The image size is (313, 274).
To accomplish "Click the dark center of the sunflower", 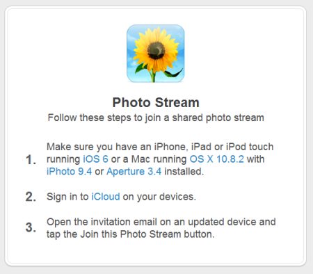I will coord(156,50).
